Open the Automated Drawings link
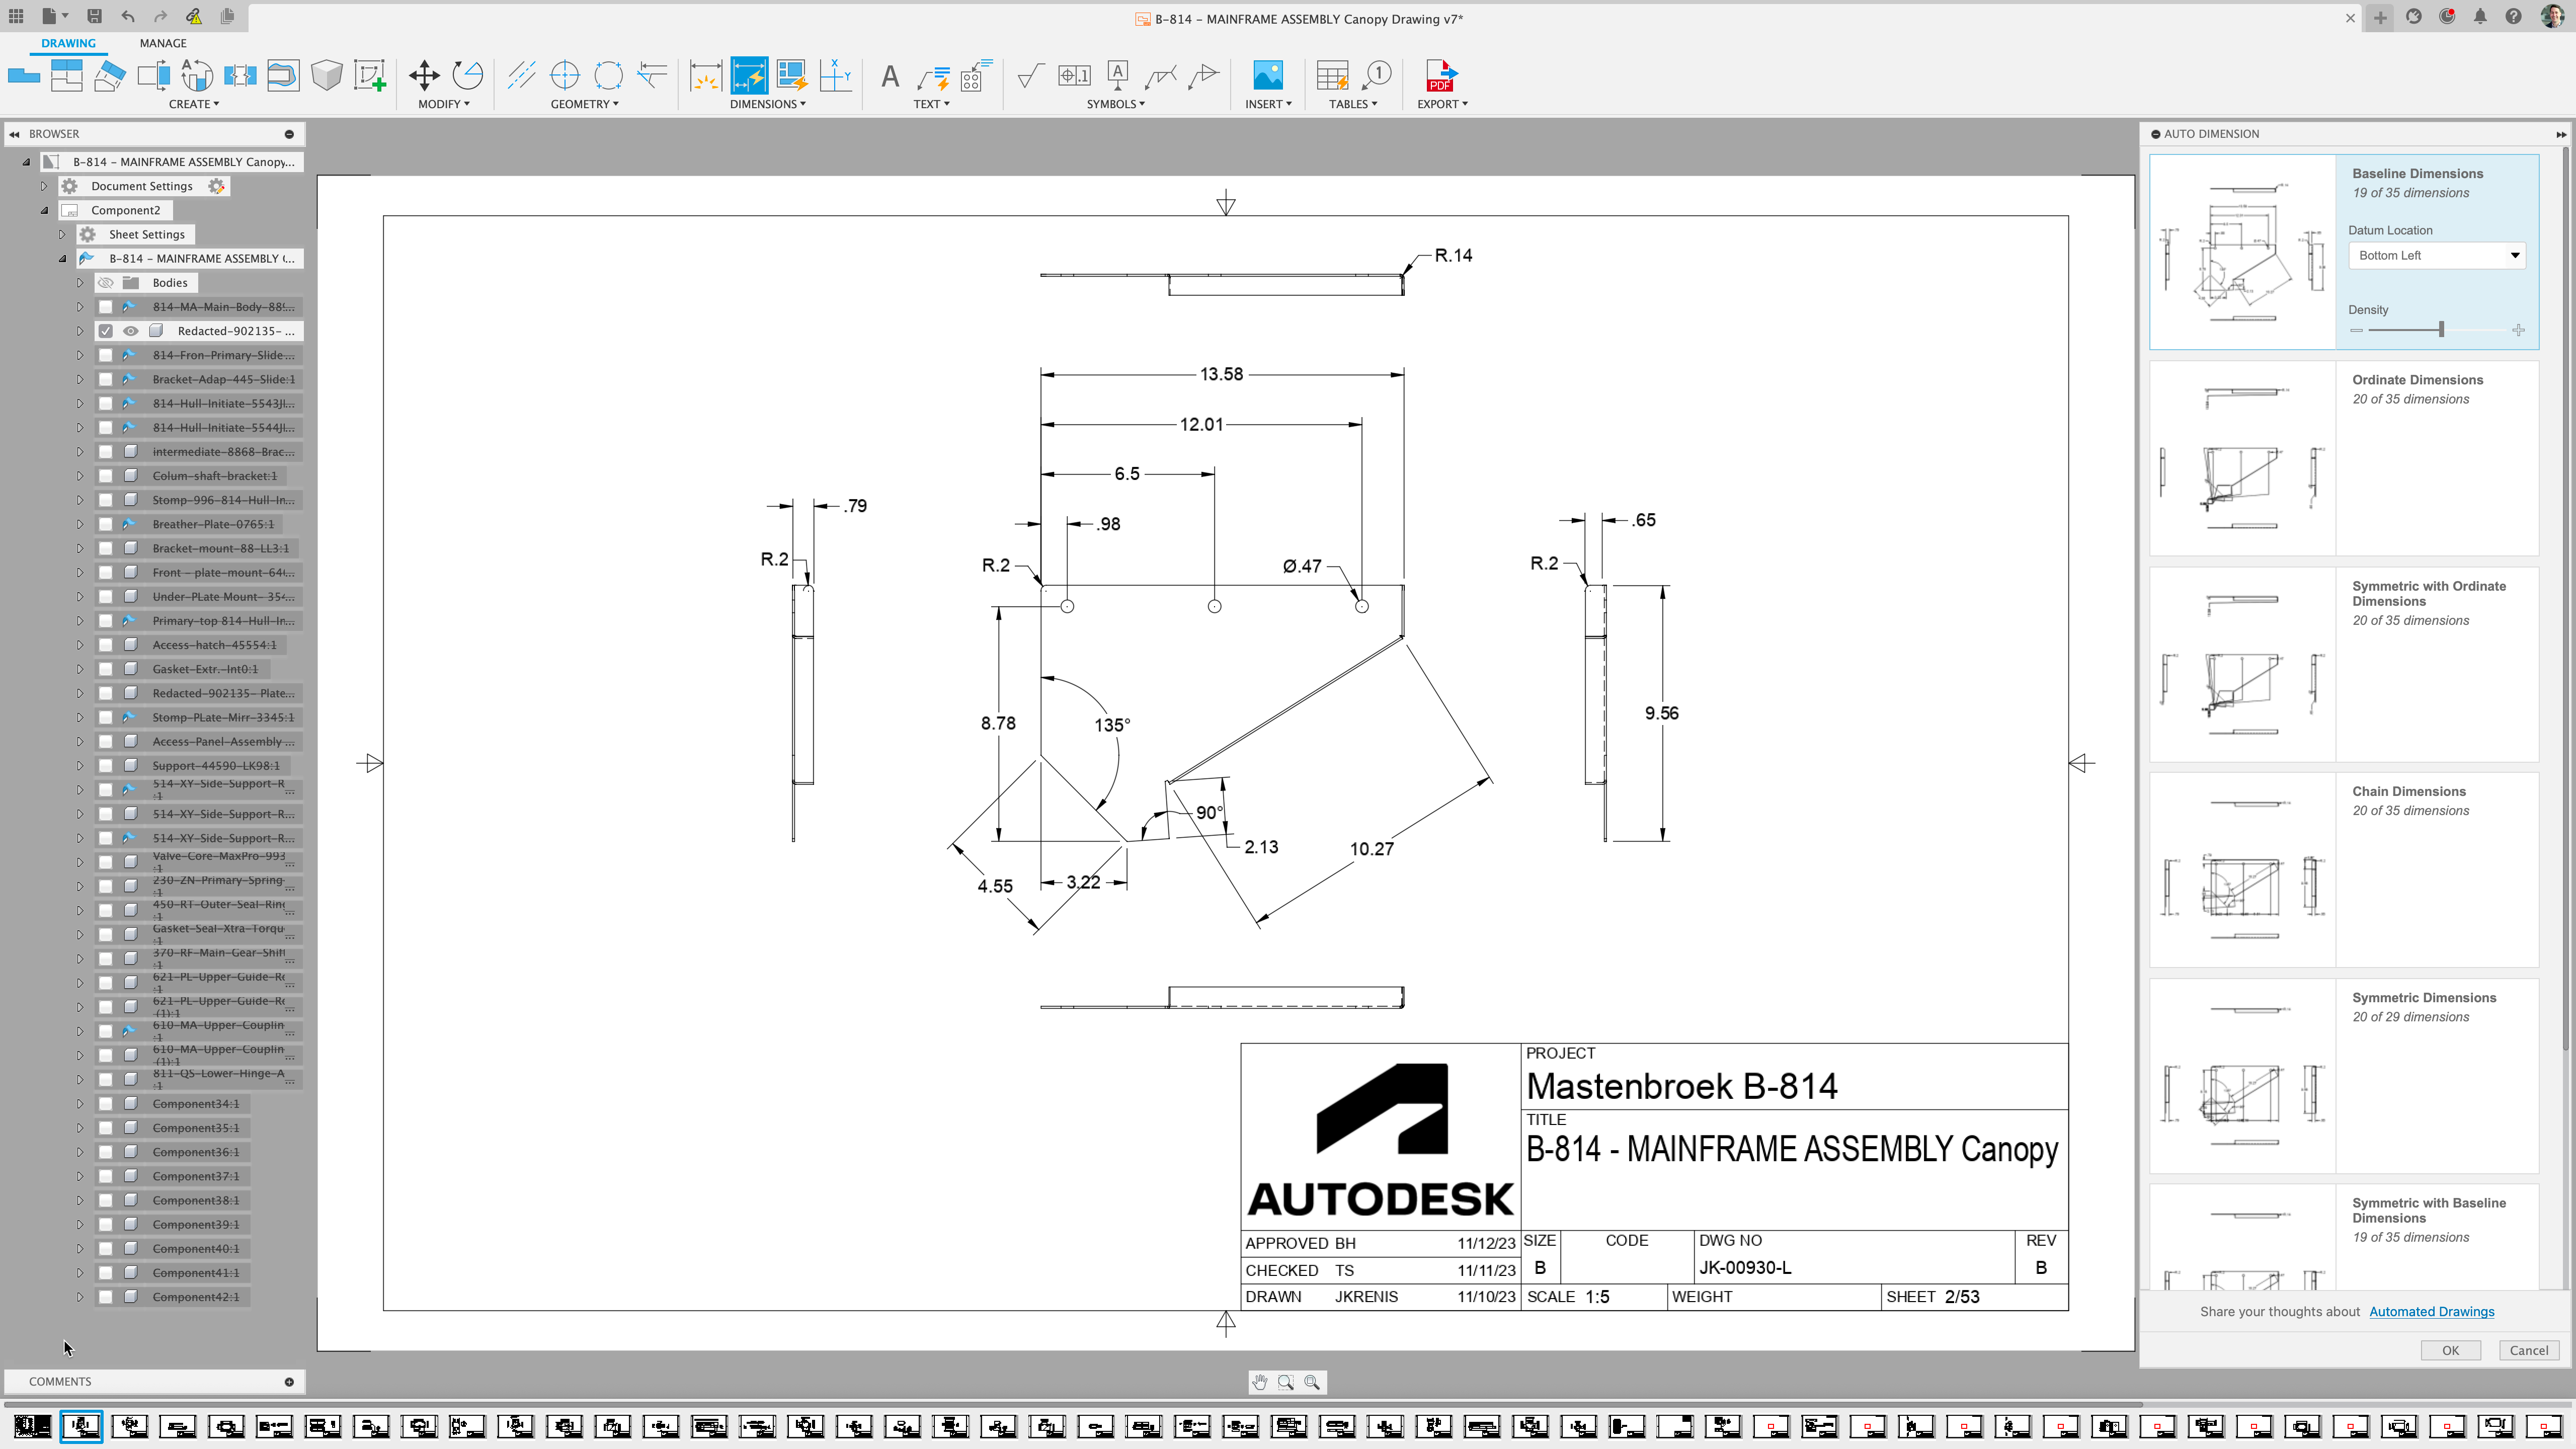Image resolution: width=2576 pixels, height=1449 pixels. tap(2431, 1312)
